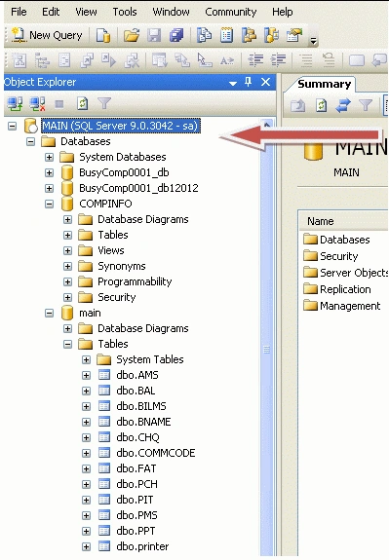389x560 pixels.
Task: Select the dbo.PIT table
Action: point(135,500)
